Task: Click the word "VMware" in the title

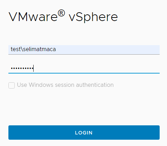Action: tap(33, 16)
